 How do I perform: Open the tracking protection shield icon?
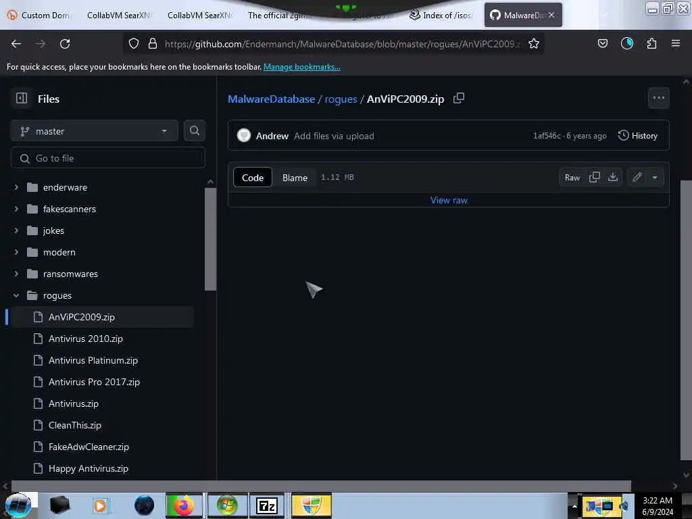(x=134, y=43)
